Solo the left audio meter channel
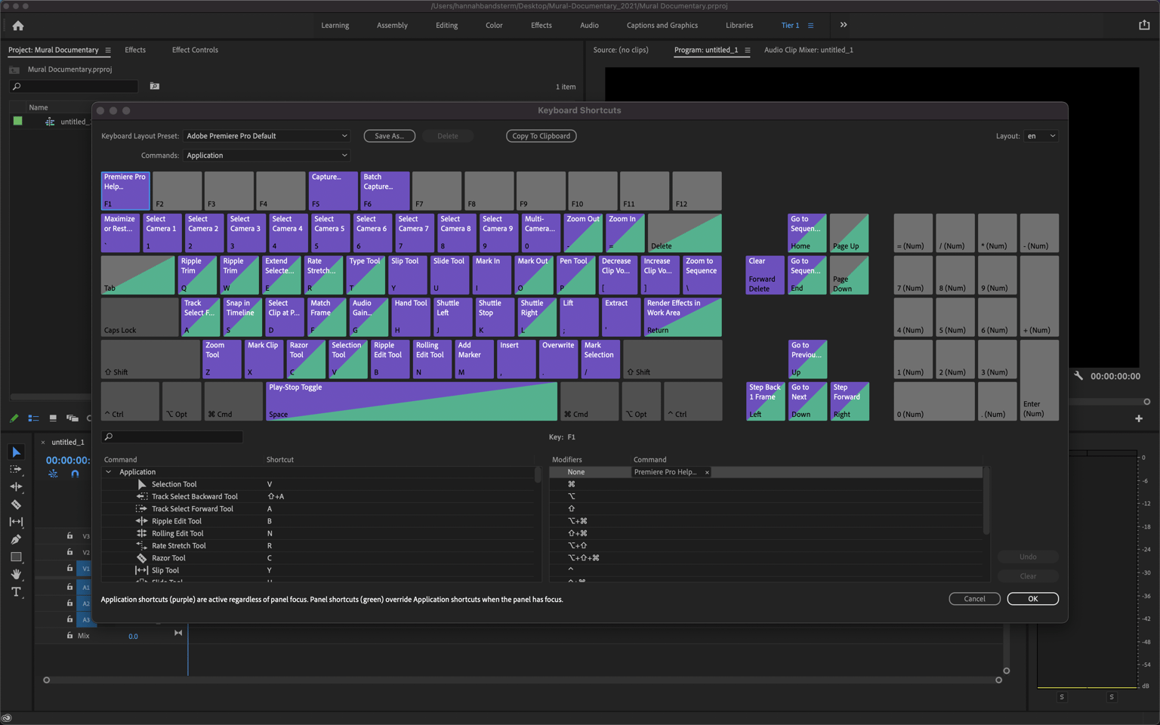This screenshot has height=725, width=1160. pos(1062,697)
